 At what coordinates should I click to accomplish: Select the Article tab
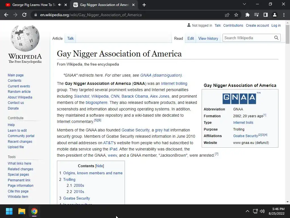coord(57,38)
